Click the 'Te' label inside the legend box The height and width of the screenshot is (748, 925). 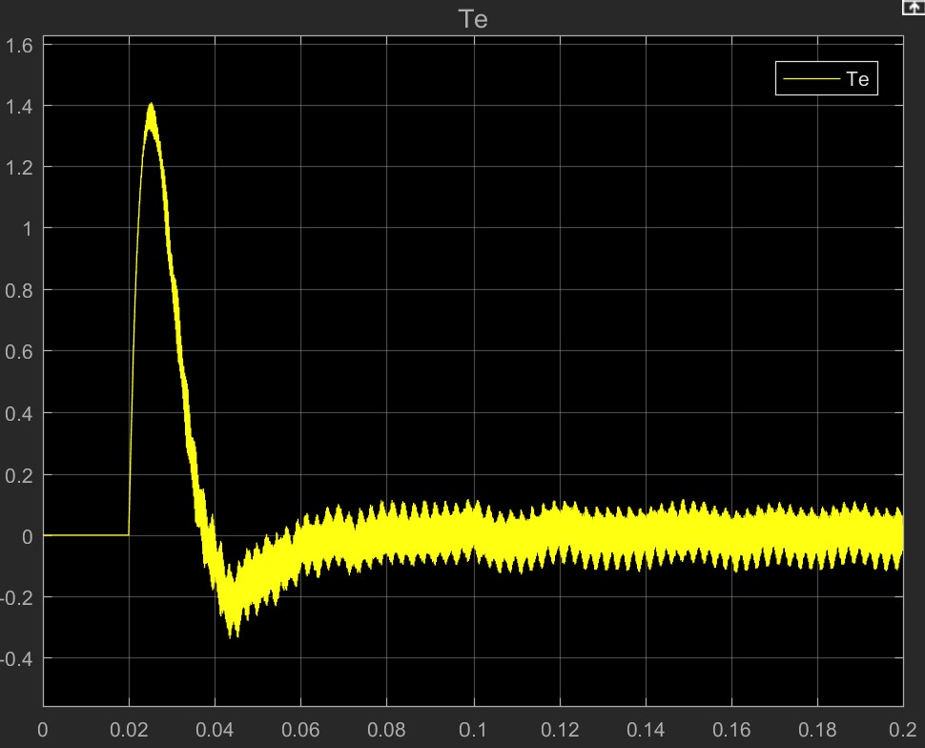857,78
